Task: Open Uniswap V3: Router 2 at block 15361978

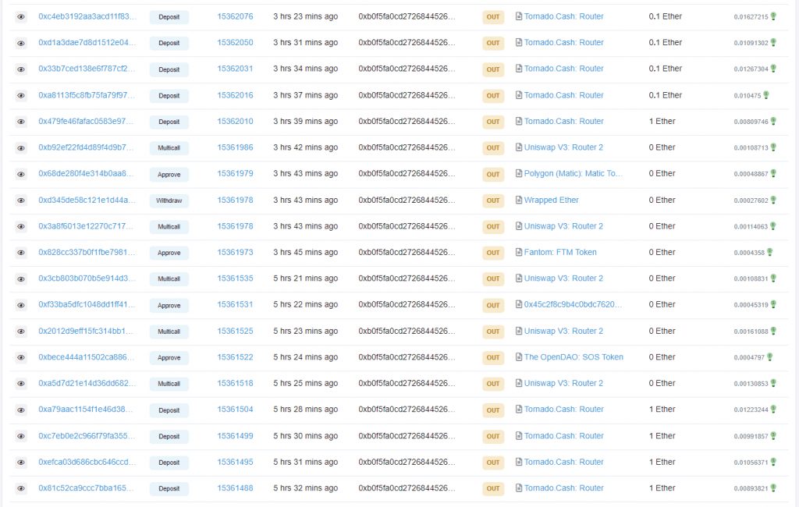Action: click(563, 225)
